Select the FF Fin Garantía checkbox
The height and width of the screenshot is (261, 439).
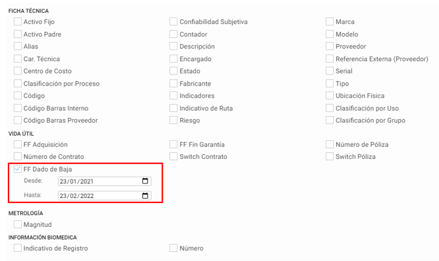tap(173, 144)
